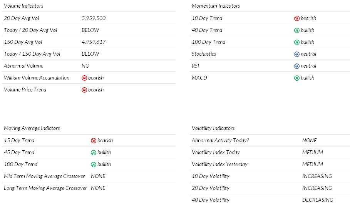Click the Moving Average Indictors heading

tap(32, 128)
